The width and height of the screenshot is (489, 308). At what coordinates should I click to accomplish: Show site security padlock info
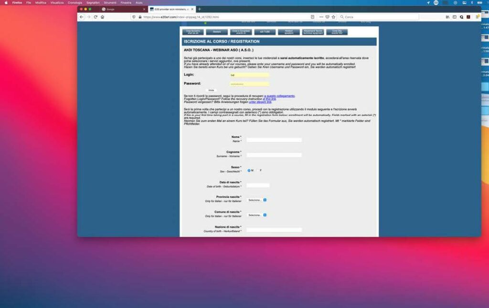tap(140, 17)
